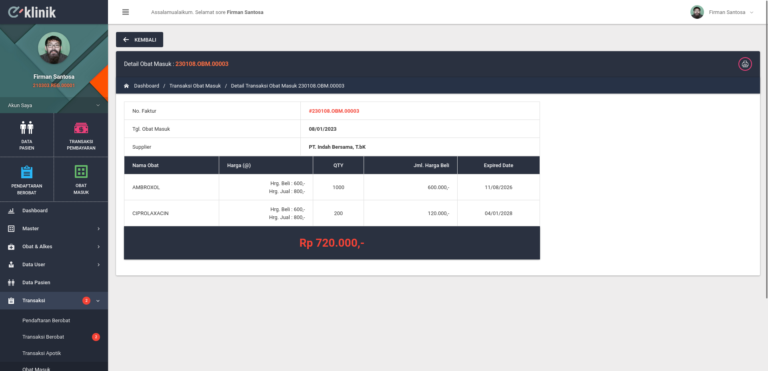
Task: Collapse the Transaksi menu
Action: (54, 301)
